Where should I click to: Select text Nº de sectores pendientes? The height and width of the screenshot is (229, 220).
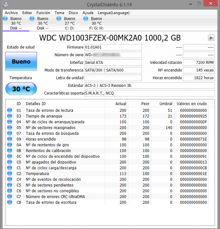click(x=50, y=185)
